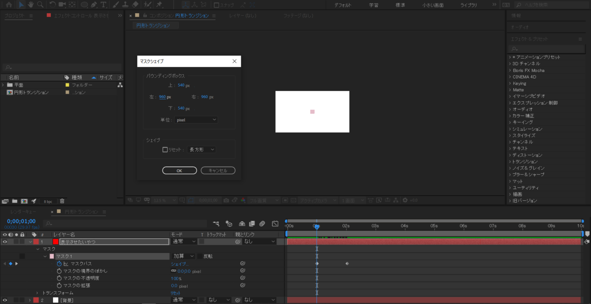Hide the [背景] layer eye
This screenshot has width=591, height=304.
coord(5,300)
